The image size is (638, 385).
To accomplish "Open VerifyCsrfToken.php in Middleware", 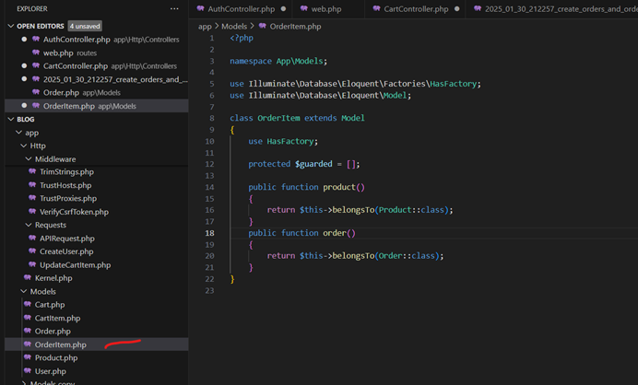I will [74, 212].
